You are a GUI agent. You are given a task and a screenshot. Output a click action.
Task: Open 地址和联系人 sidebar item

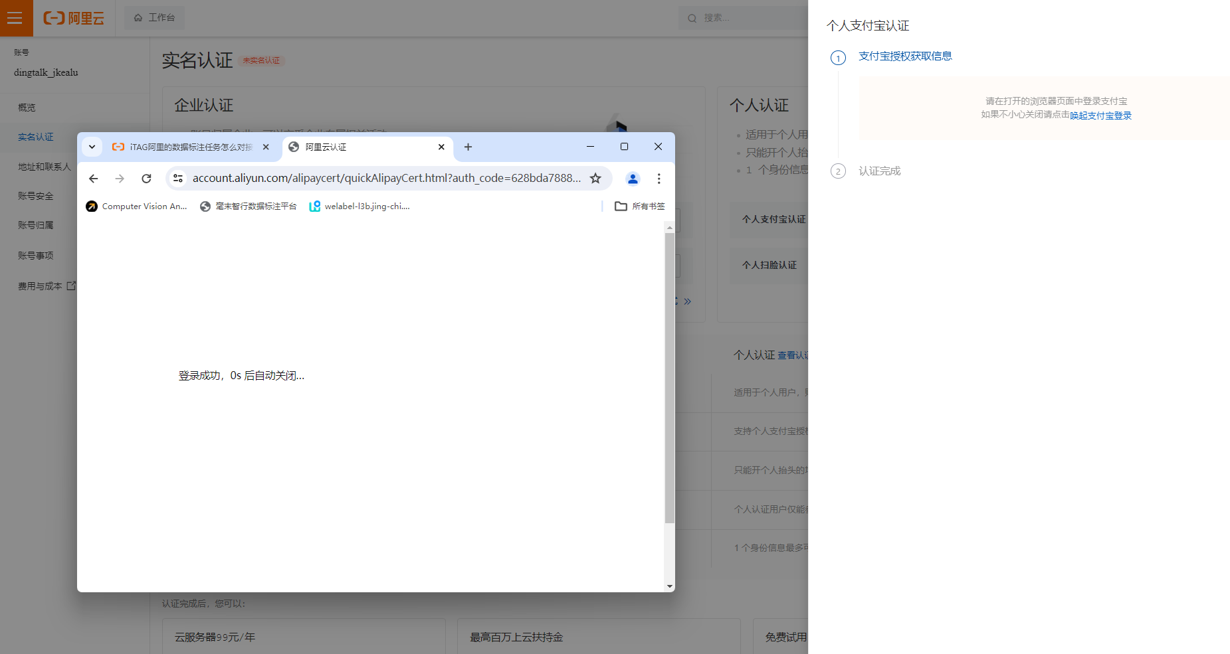pyautogui.click(x=44, y=167)
